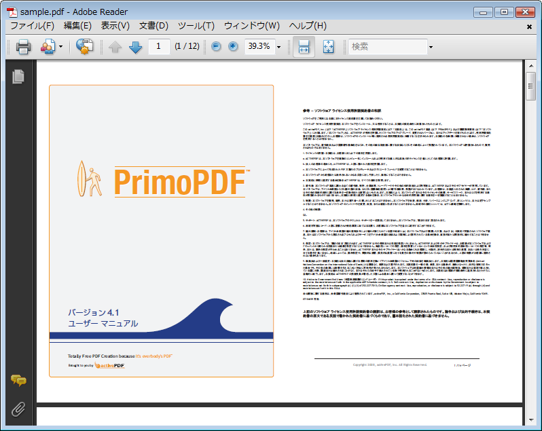Click the Acrobat.com globe pages icon
The width and height of the screenshot is (542, 431).
pos(85,46)
